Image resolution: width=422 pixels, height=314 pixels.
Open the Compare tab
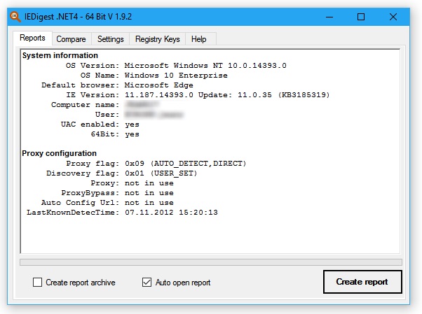point(71,39)
